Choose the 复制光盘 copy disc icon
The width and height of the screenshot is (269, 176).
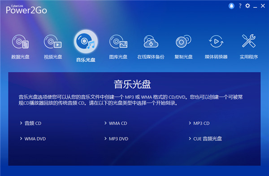coord(183,41)
